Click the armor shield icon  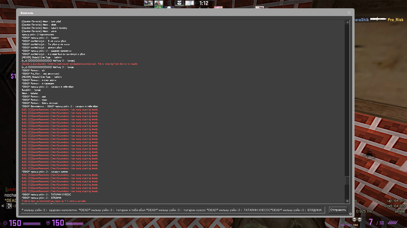48,223
